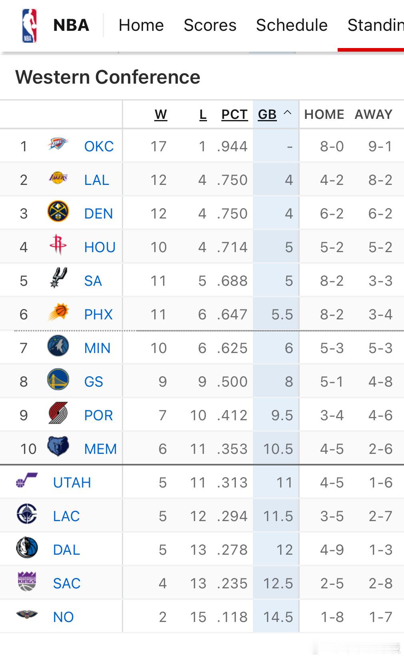
Task: Sort standings by L column
Action: [x=203, y=114]
